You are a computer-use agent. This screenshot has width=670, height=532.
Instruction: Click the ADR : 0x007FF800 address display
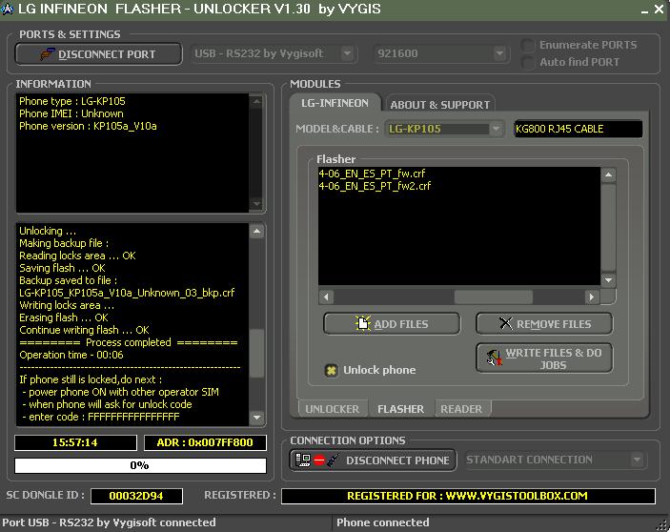(205, 442)
